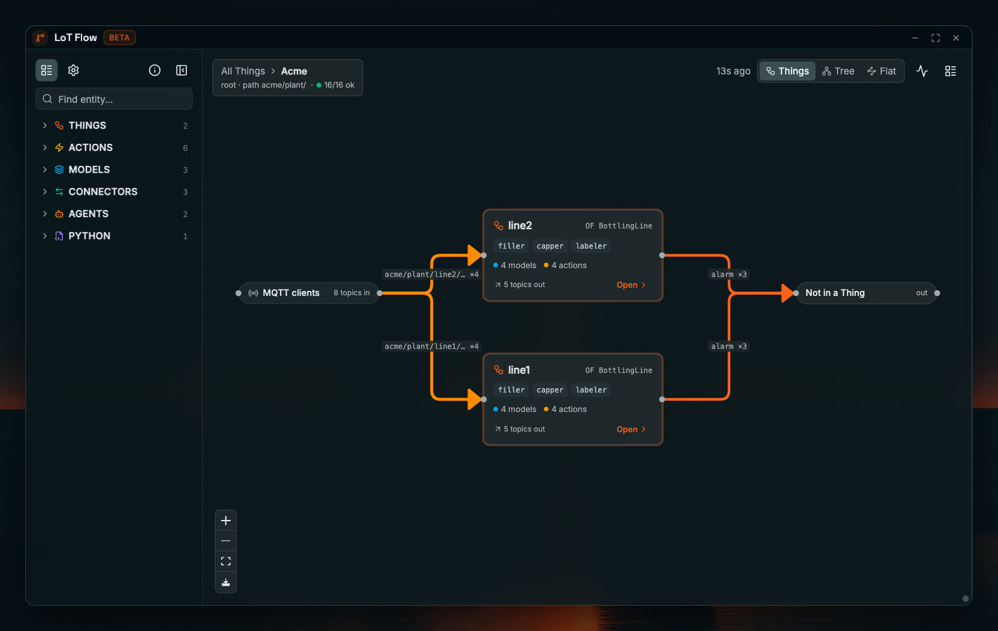Click the MQTT clients broadcast icon
This screenshot has width=998, height=631.
coord(253,293)
